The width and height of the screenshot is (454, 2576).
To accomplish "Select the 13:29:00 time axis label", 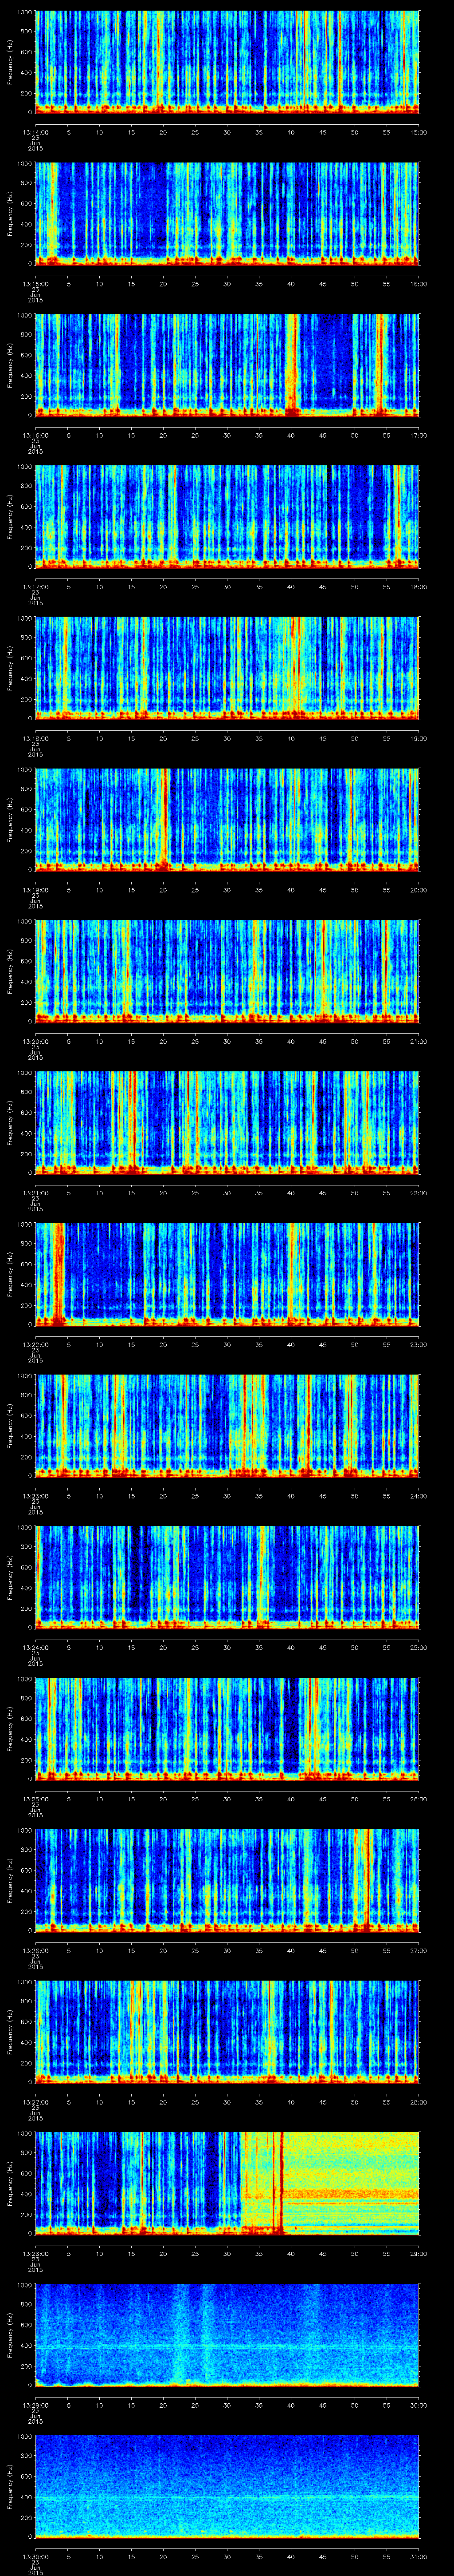I will (x=35, y=2405).
